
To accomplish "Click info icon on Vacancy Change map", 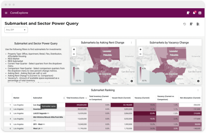I will tap(198, 81).
